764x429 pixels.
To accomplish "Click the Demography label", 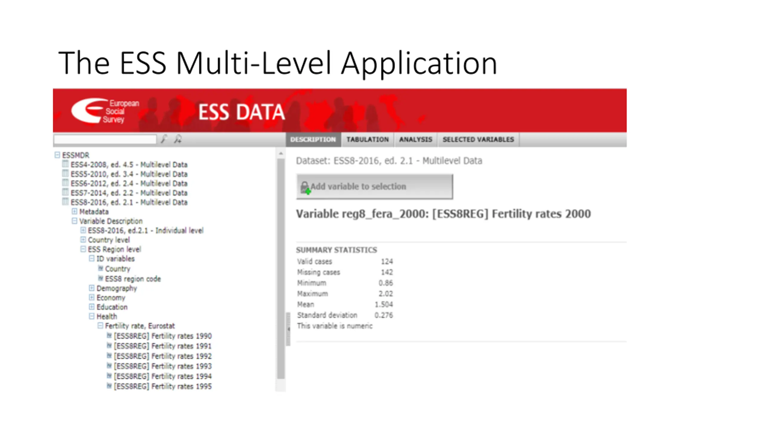I will coord(117,288).
